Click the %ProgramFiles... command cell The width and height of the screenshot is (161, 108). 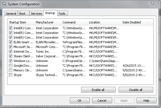pos(74,42)
